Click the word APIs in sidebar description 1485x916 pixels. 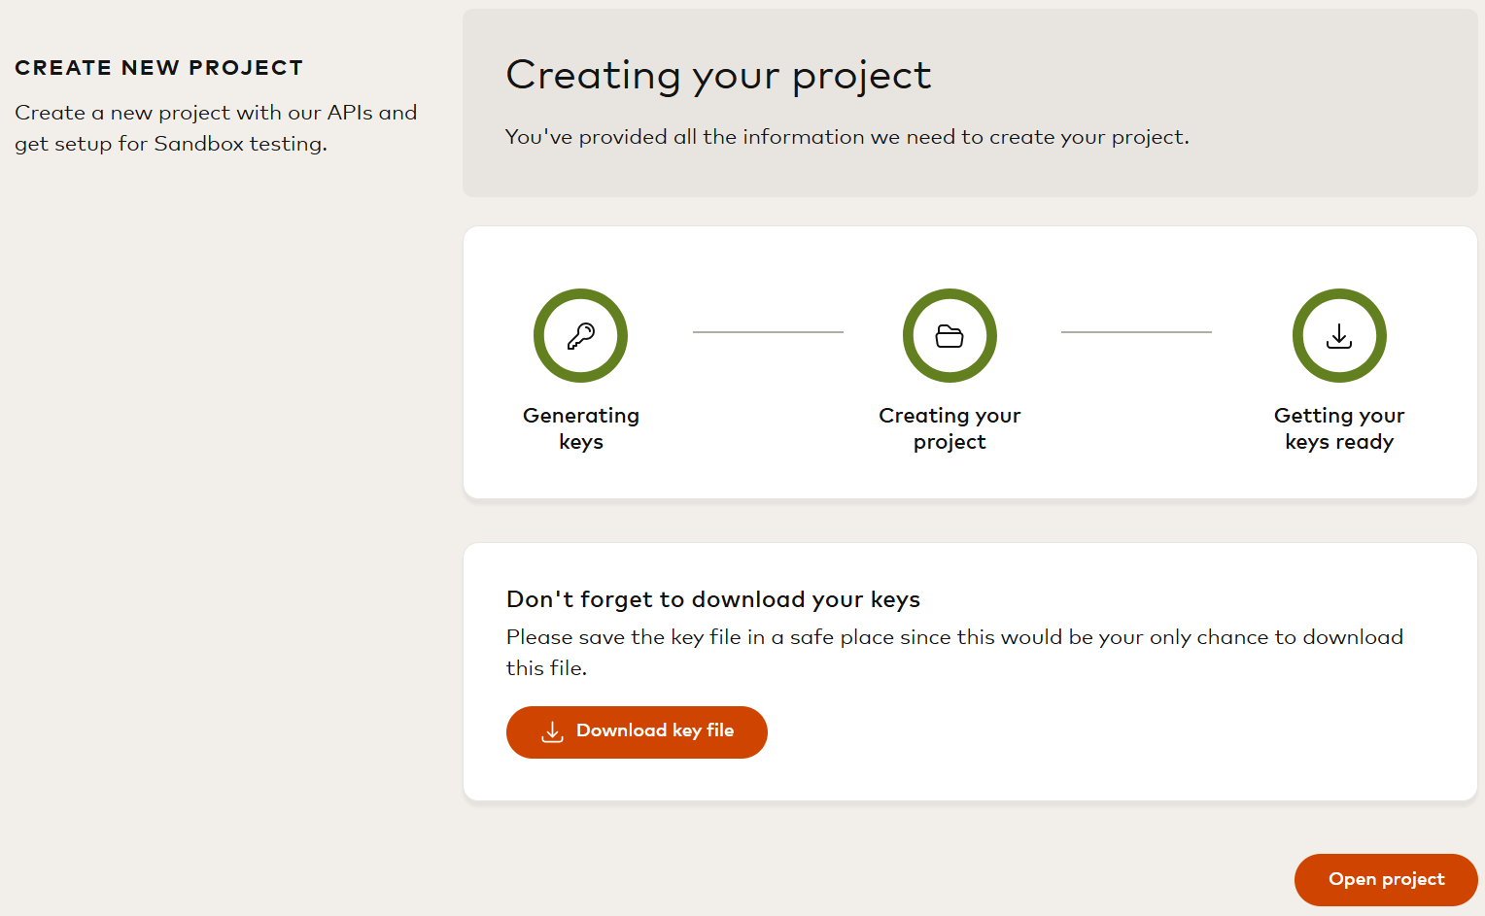click(x=350, y=113)
